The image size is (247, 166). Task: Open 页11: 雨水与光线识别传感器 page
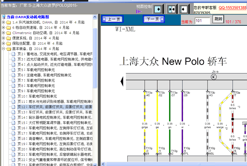coord(55,101)
